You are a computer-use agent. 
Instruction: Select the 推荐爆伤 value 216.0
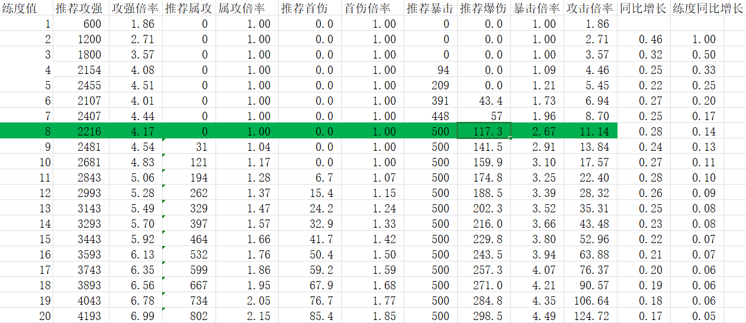(x=484, y=224)
